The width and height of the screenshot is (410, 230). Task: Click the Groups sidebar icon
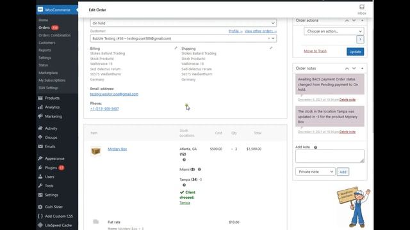tap(40, 137)
